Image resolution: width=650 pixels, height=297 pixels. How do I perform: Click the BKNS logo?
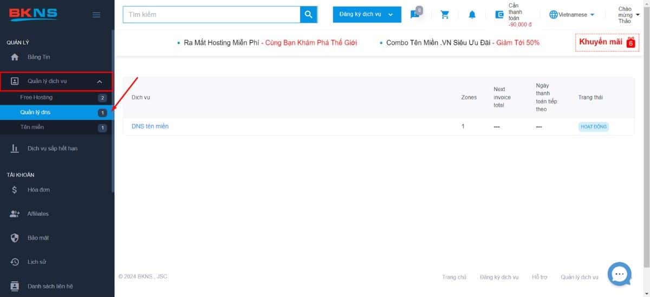coord(32,14)
